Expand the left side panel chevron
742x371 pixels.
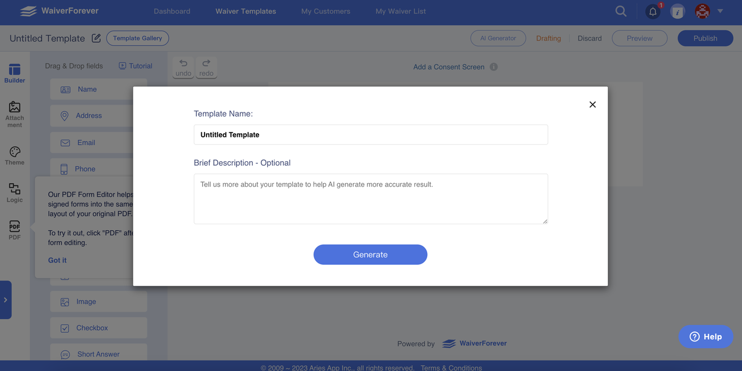pyautogui.click(x=6, y=300)
